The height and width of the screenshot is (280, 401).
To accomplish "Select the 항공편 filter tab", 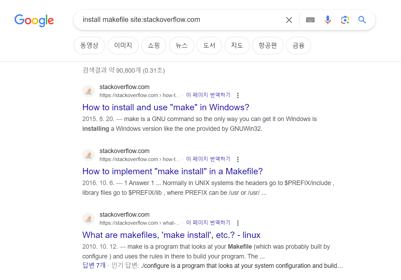I will point(268,46).
